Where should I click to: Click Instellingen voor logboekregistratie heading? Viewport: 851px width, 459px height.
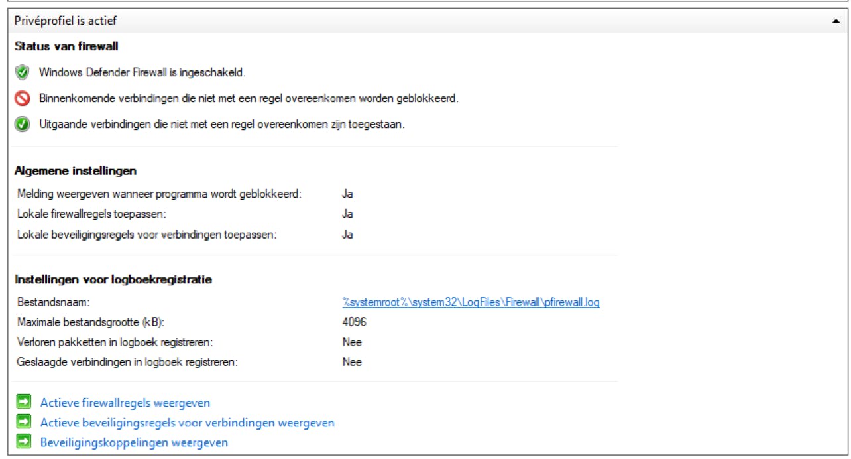click(x=113, y=279)
